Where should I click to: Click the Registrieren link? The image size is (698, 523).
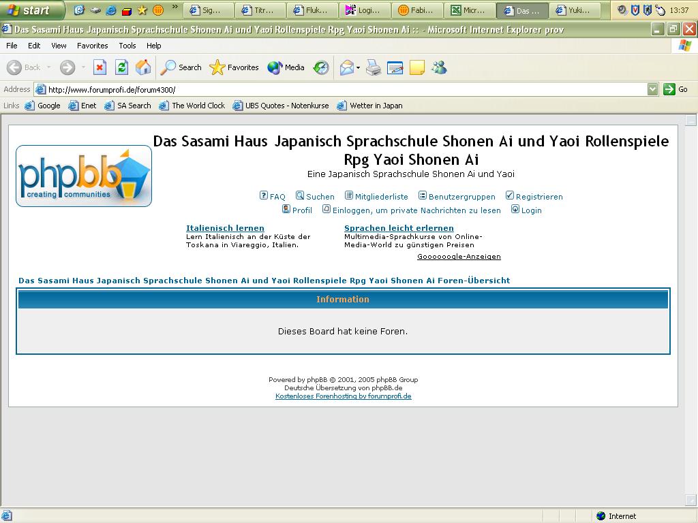538,197
